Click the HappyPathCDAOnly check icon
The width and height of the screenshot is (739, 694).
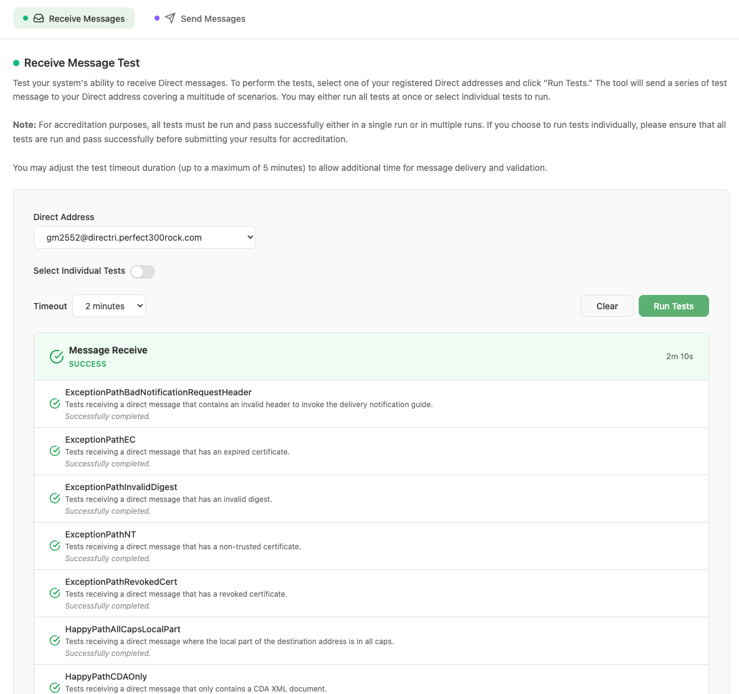click(x=55, y=688)
